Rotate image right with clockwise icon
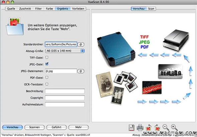The height and width of the screenshot is (137, 197). 157,128
